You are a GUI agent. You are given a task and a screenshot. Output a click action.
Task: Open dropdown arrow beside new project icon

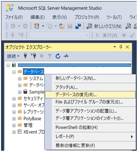(x=43, y=26)
